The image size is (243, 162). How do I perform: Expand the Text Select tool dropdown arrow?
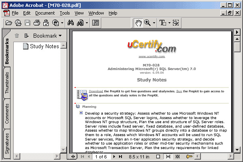169,23
